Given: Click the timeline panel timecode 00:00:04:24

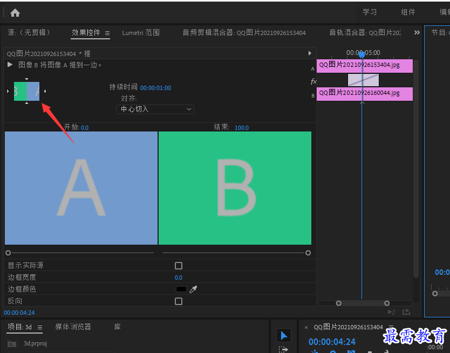Looking at the screenshot, I should [332, 342].
